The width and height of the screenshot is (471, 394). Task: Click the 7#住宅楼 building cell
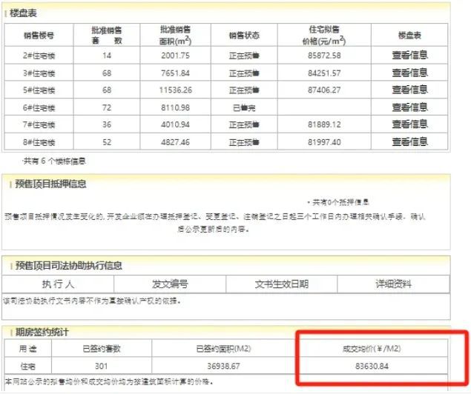pos(39,124)
